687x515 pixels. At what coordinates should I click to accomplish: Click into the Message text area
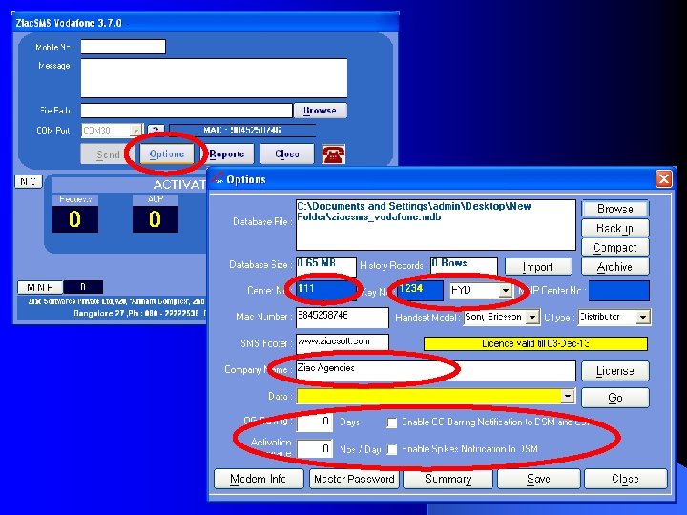[x=214, y=78]
